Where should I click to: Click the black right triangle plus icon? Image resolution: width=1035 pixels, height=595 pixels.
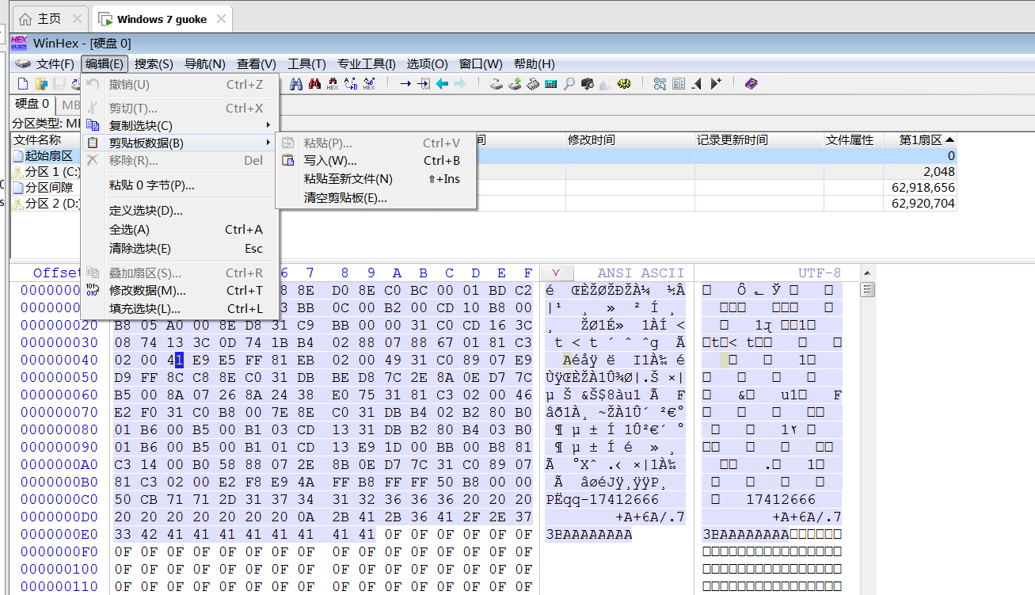point(715,83)
